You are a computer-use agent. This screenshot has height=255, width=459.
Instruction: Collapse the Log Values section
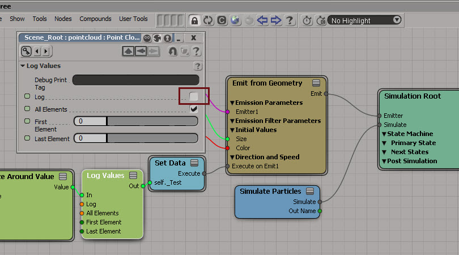[x=23, y=66]
